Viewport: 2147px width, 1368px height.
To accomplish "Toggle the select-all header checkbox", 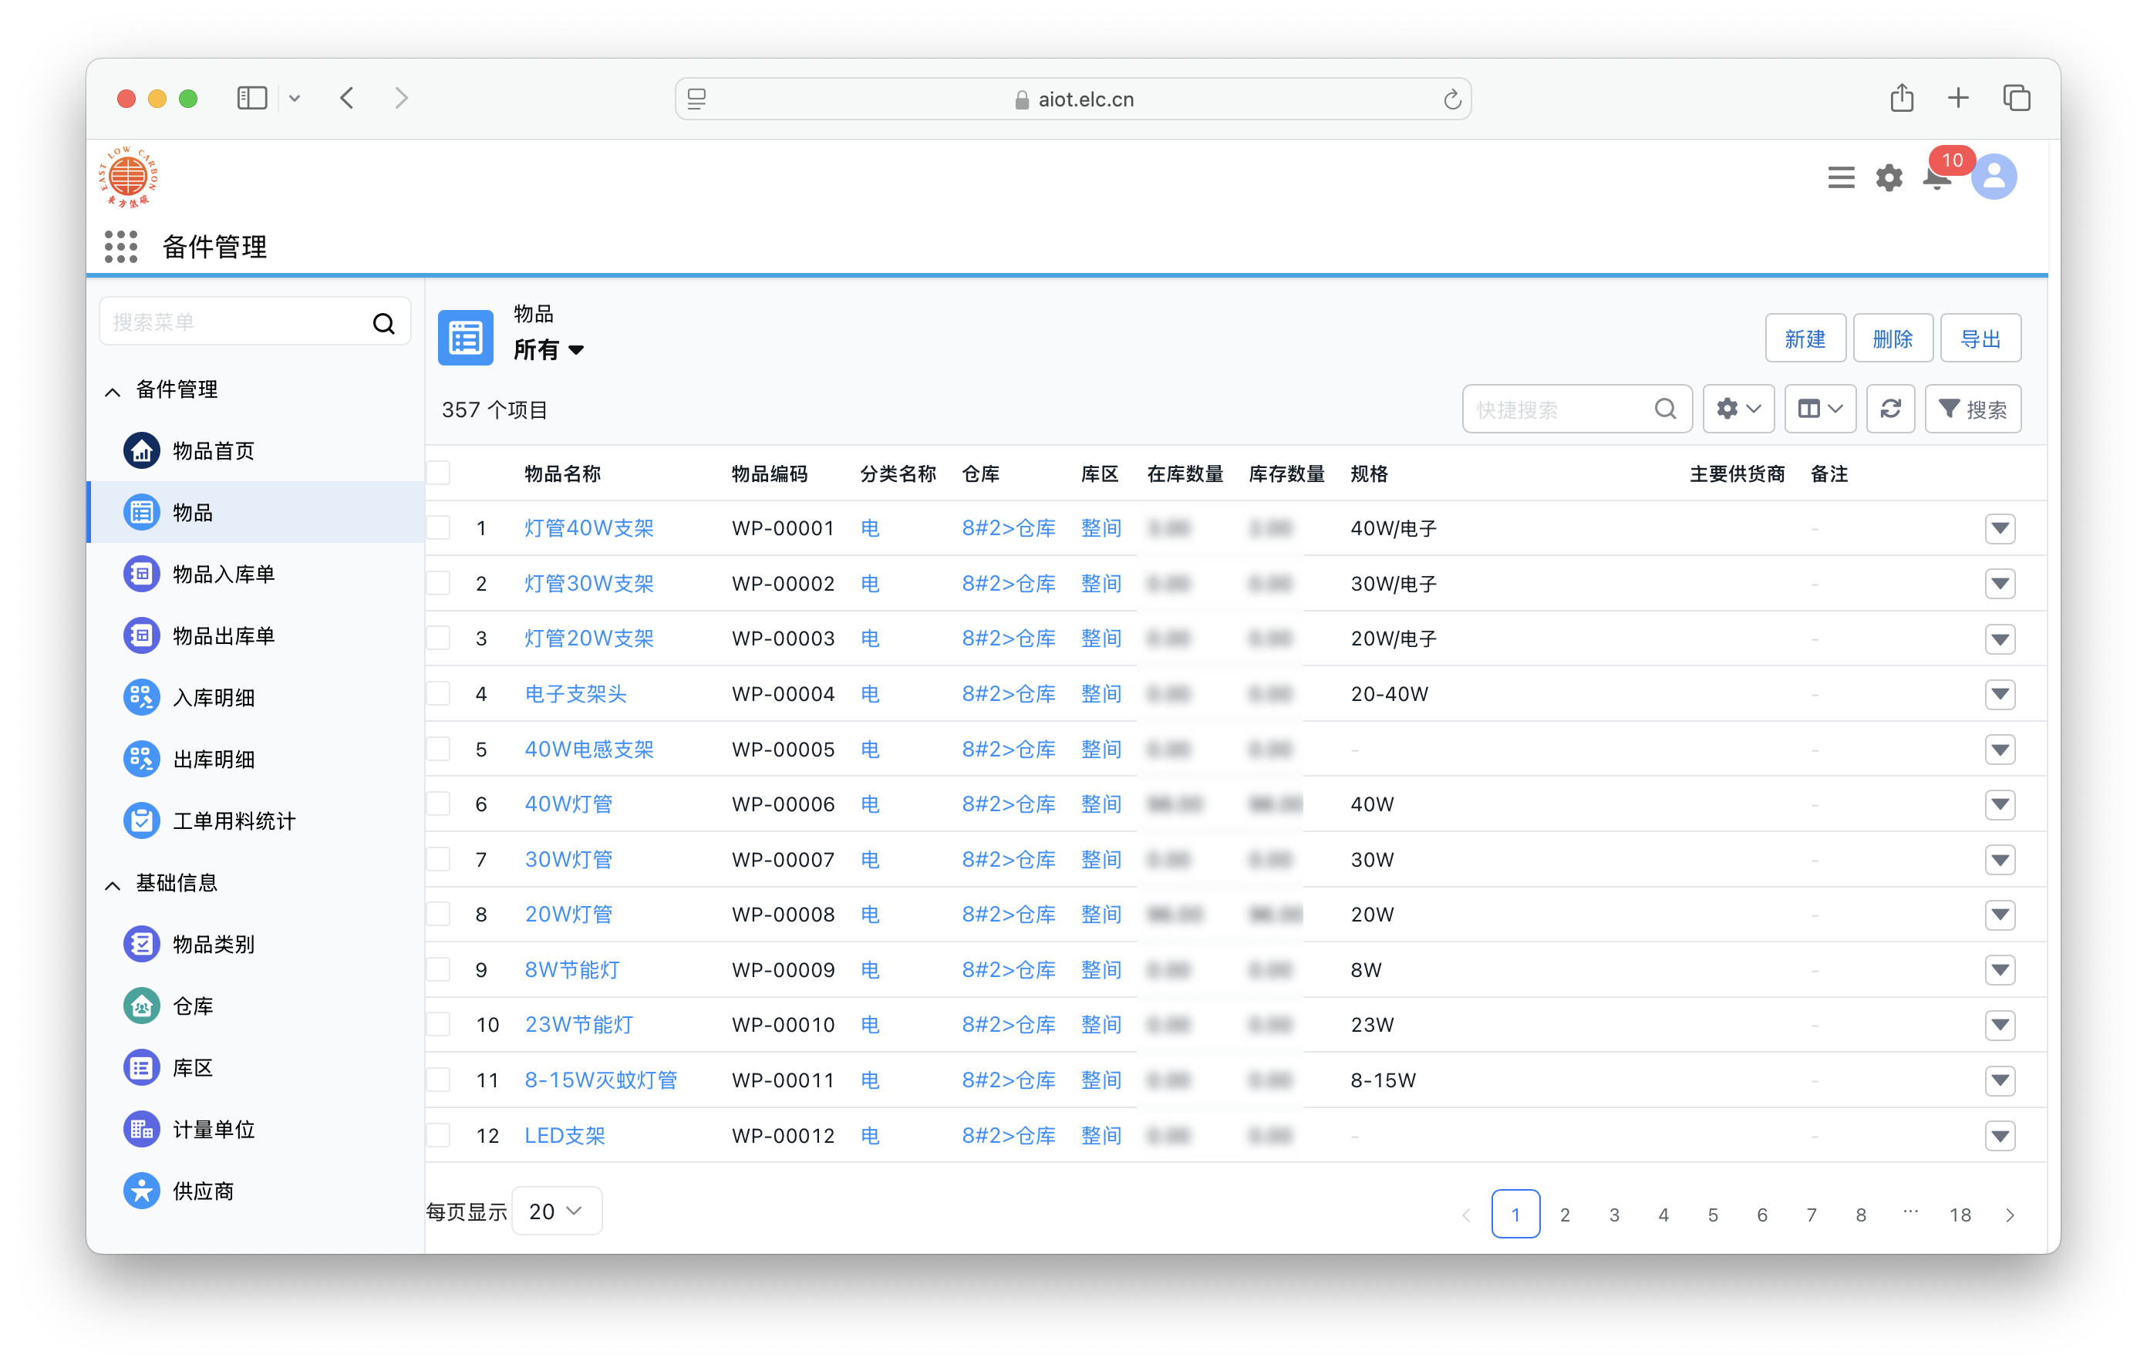I will [x=439, y=473].
